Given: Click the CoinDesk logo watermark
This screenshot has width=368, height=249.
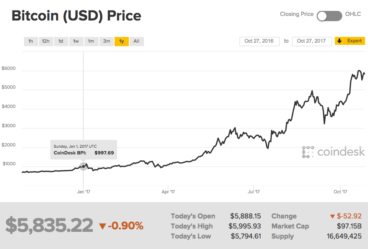Looking at the screenshot, I should (x=334, y=152).
